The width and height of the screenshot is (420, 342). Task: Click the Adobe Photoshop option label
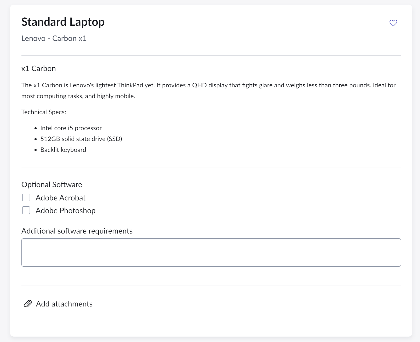coord(65,211)
